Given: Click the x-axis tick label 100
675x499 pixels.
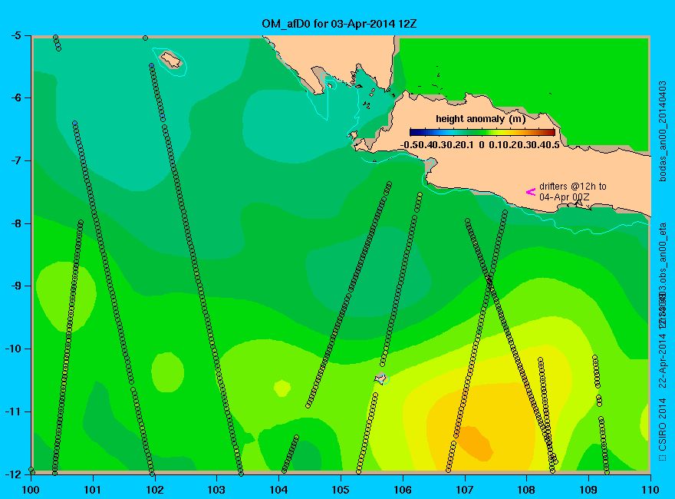Looking at the screenshot, I should (x=31, y=490).
